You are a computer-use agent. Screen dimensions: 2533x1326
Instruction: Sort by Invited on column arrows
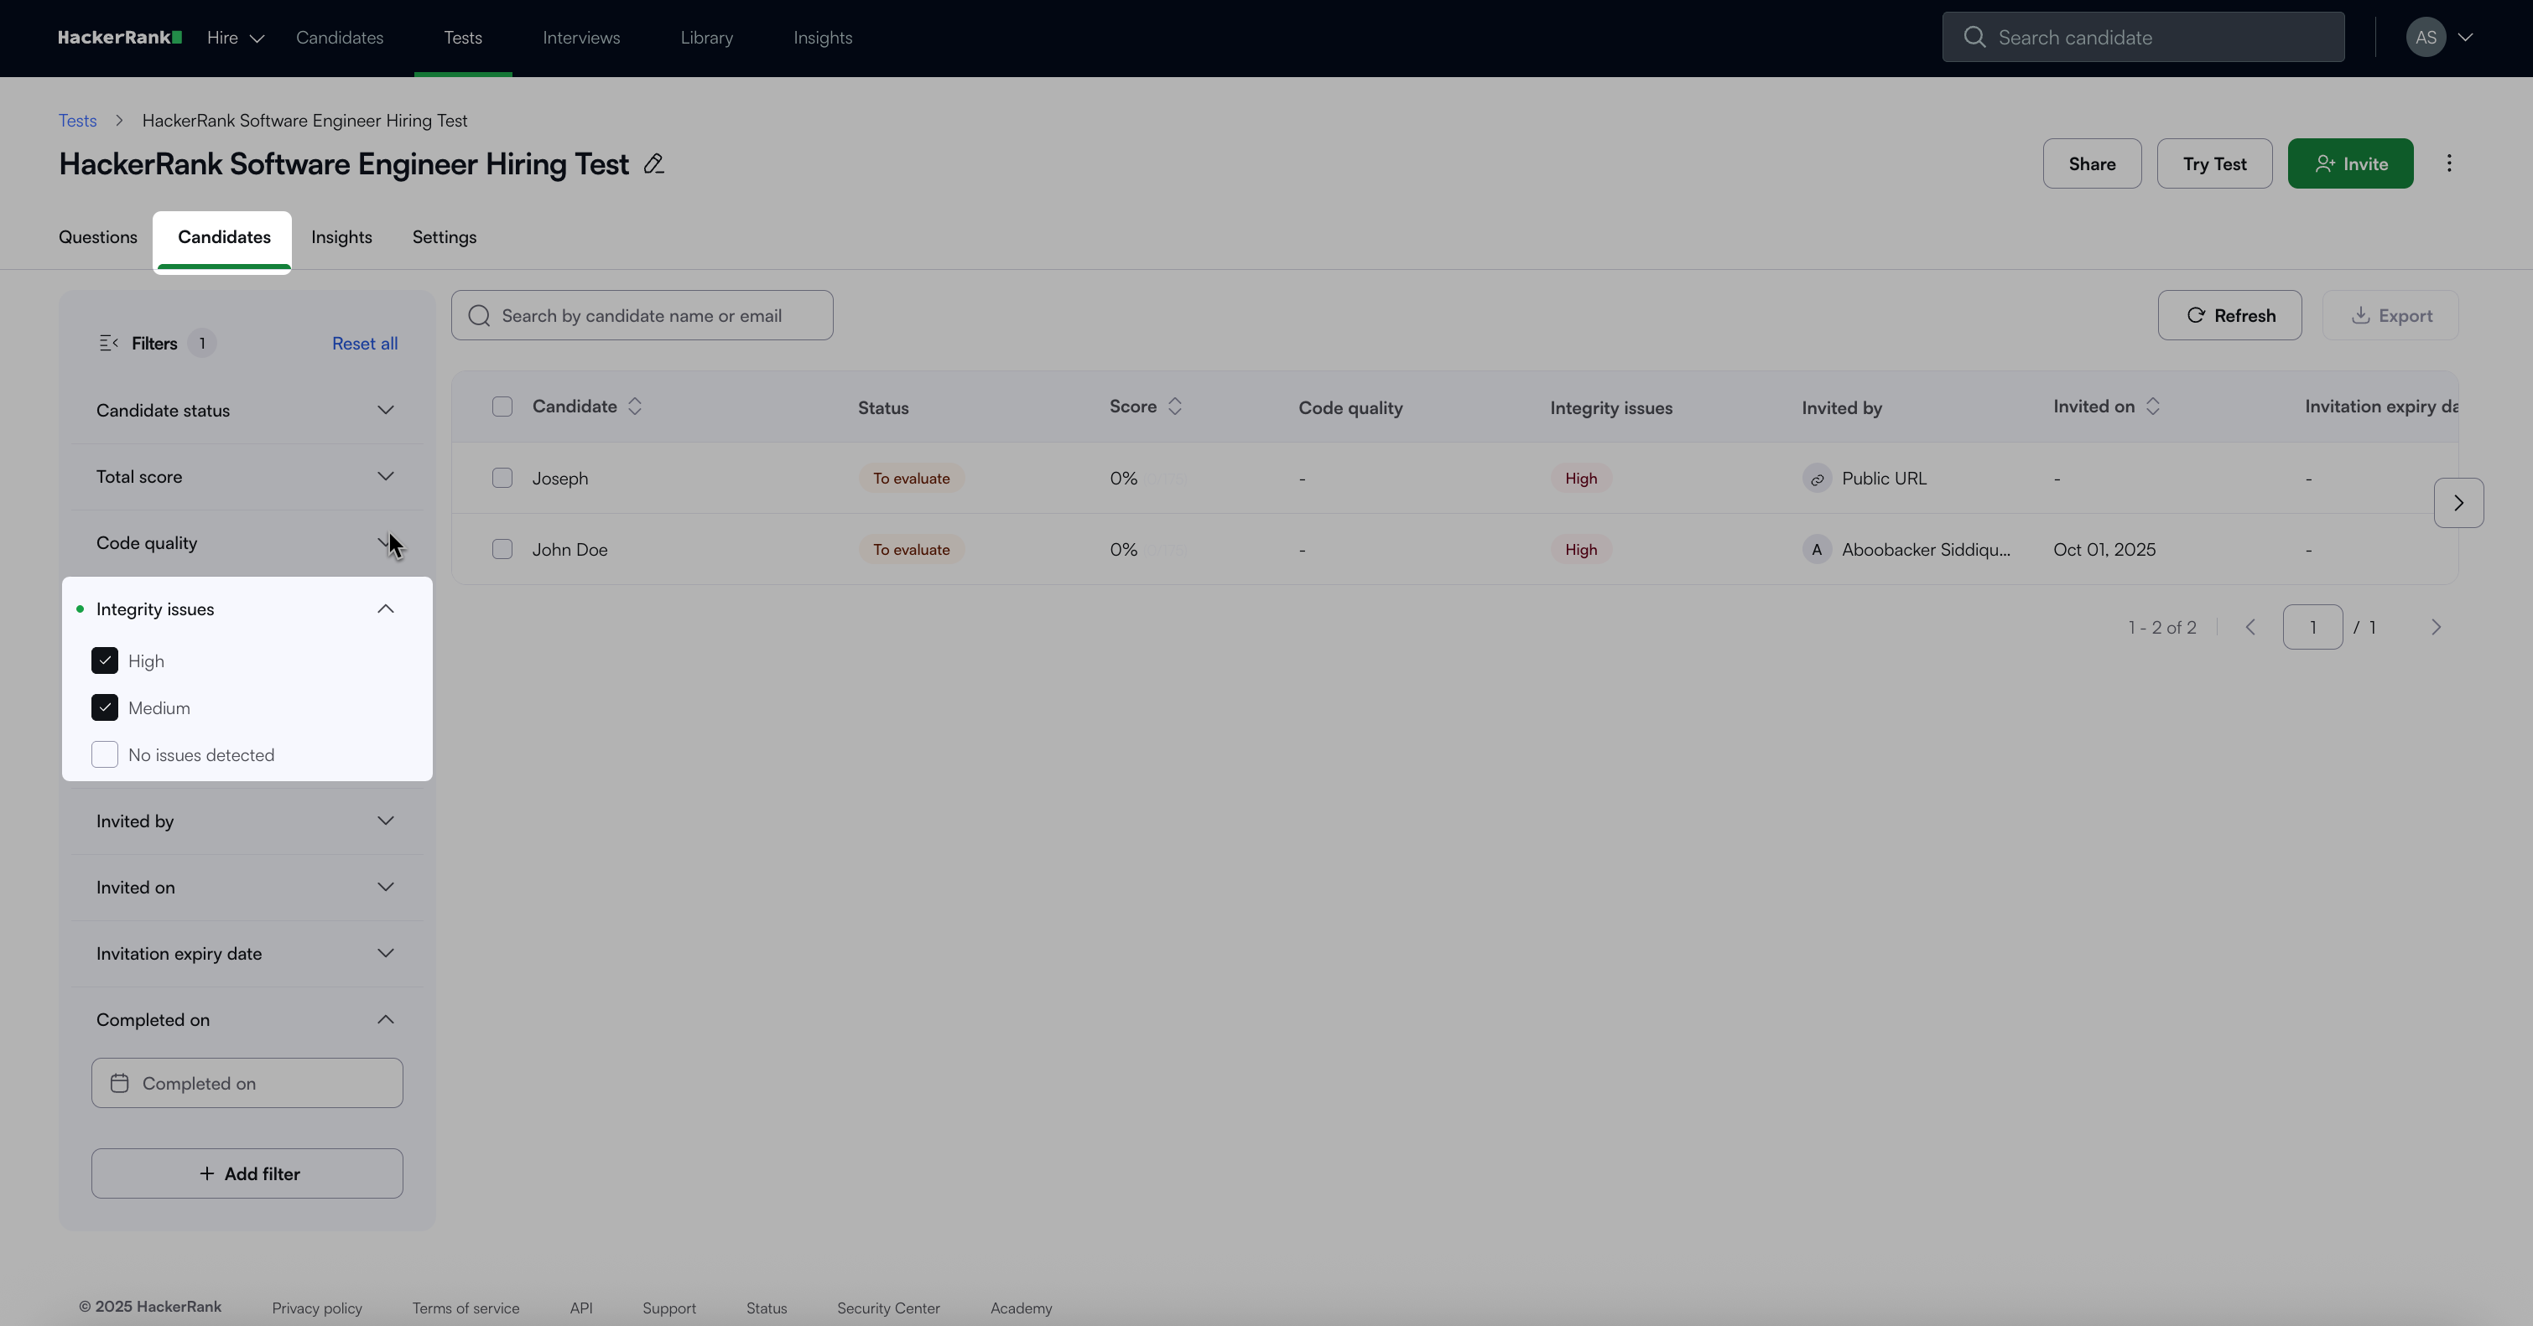pyautogui.click(x=2152, y=407)
